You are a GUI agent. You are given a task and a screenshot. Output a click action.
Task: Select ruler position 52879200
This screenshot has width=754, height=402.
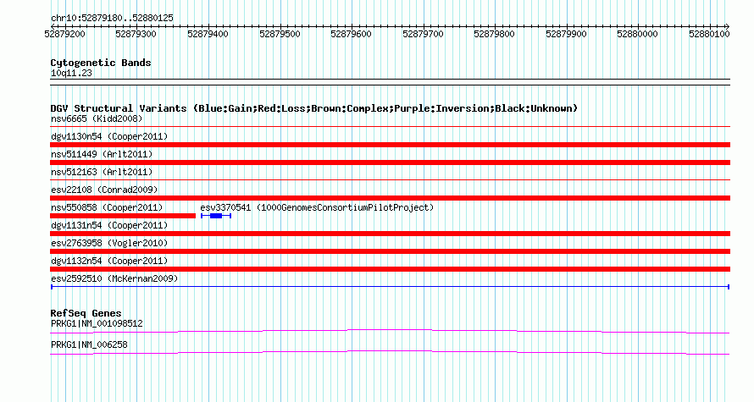tap(64, 34)
